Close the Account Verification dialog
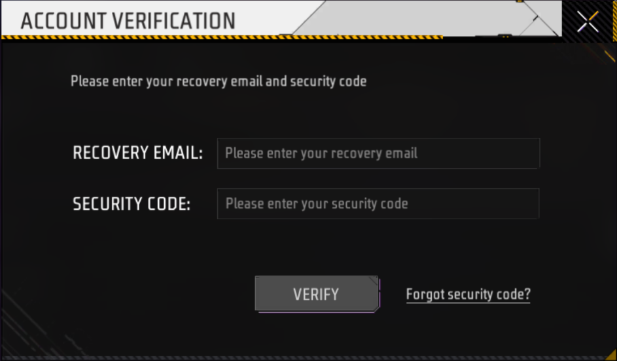 (588, 21)
